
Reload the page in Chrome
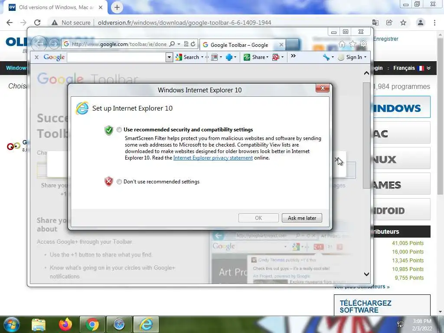pos(37,23)
